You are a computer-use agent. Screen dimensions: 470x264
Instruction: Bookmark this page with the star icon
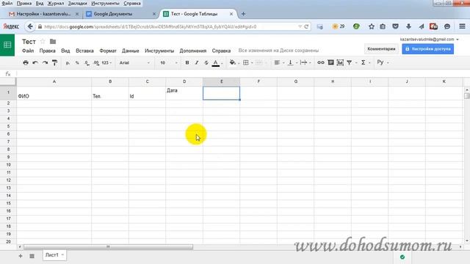click(x=372, y=26)
